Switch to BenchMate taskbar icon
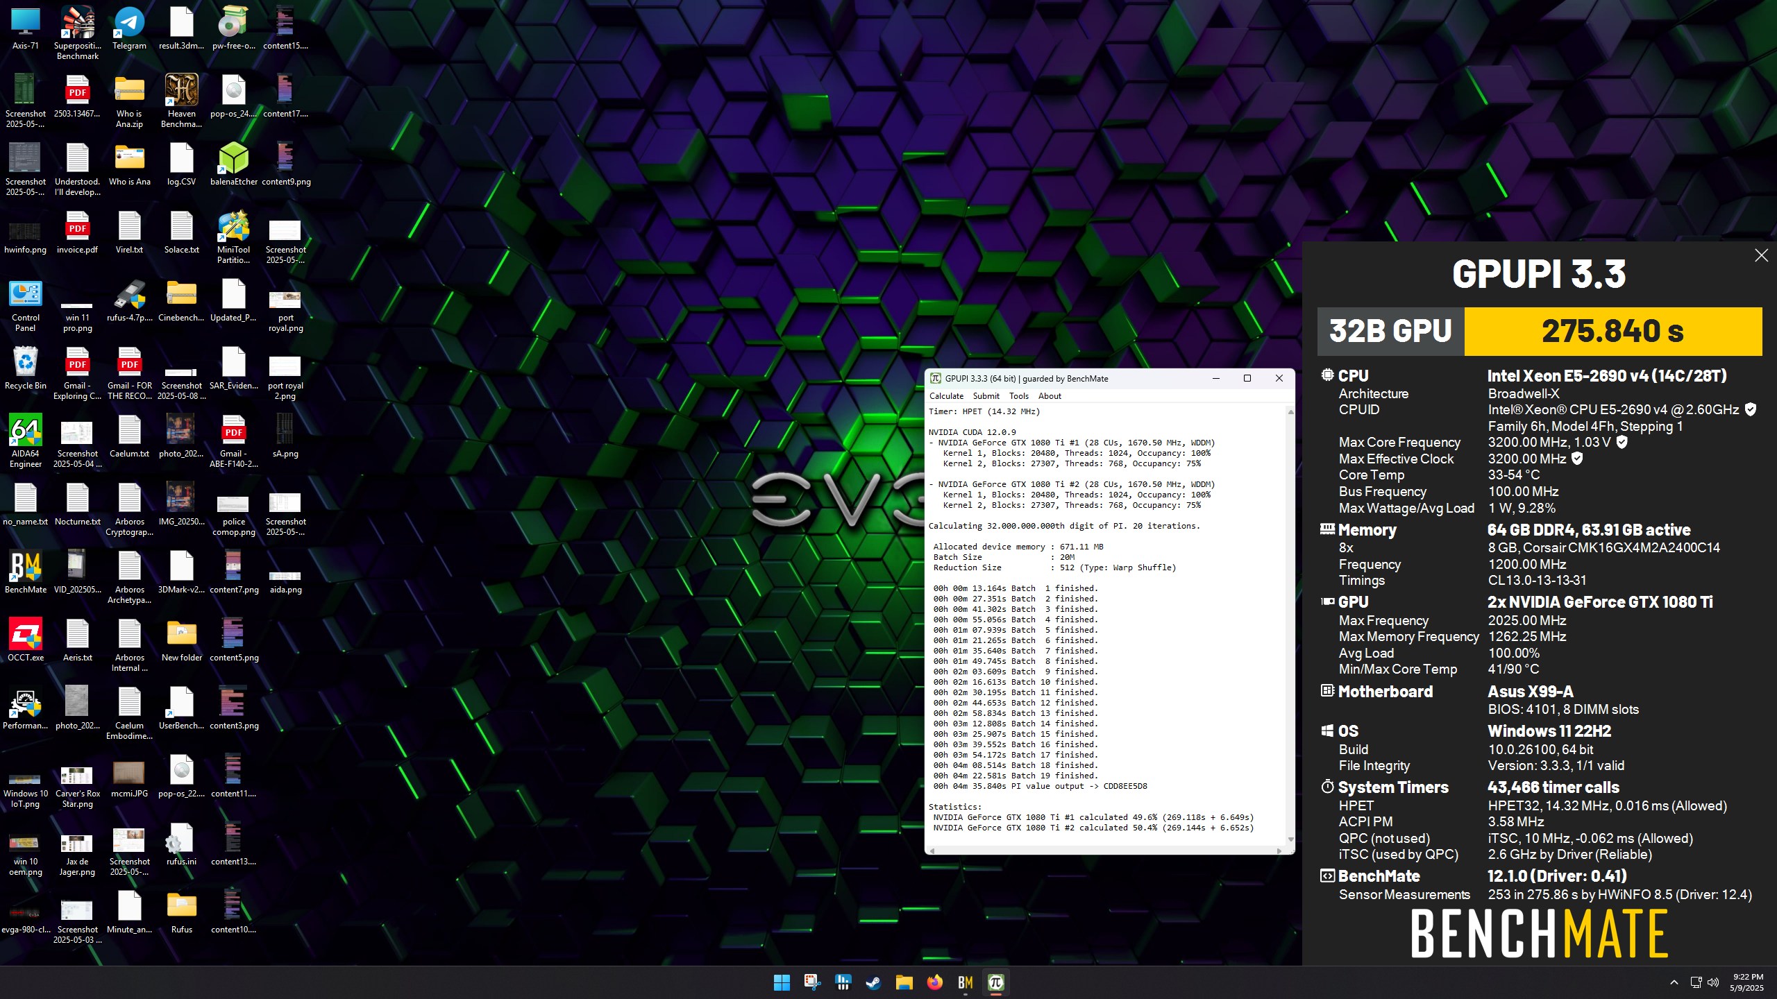This screenshot has width=1777, height=999. [965, 982]
